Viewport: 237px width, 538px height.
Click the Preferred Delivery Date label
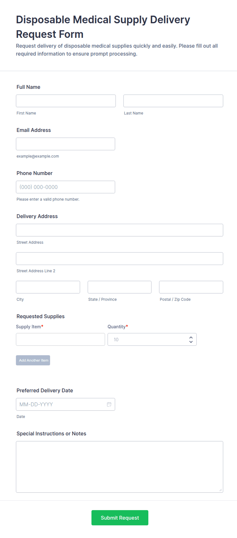point(45,390)
